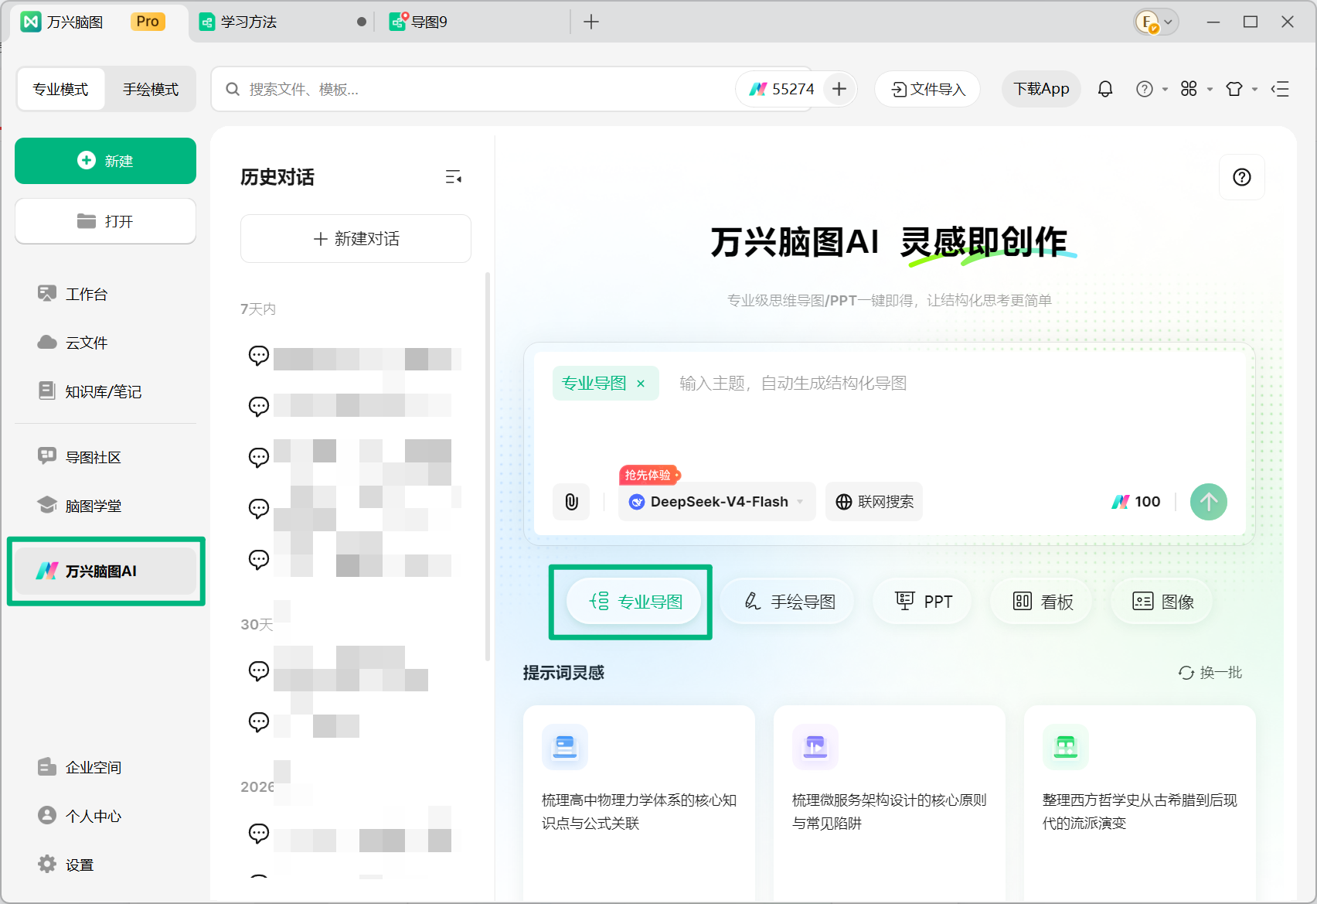This screenshot has height=904, width=1317.
Task: Open 个人中心 in the sidebar
Action: pyautogui.click(x=80, y=816)
